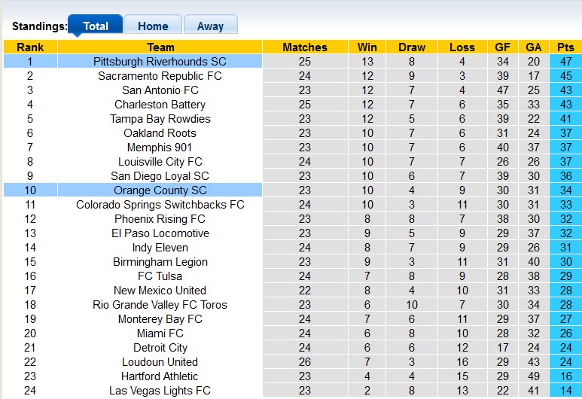Click the Orange County SC row
The width and height of the screenshot is (582, 399).
click(x=160, y=190)
